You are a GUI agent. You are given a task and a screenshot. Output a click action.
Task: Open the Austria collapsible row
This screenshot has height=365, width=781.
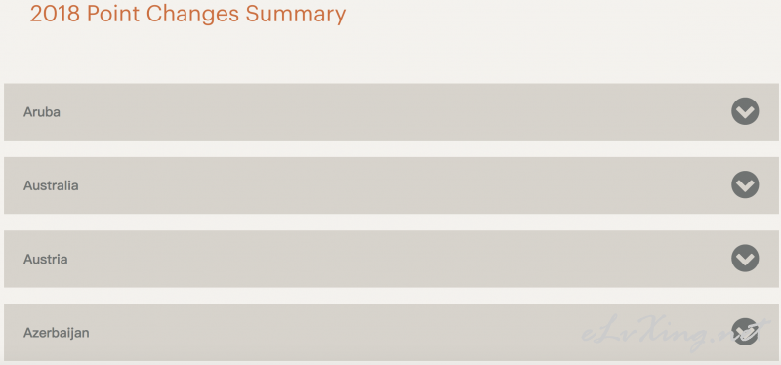pos(391,259)
